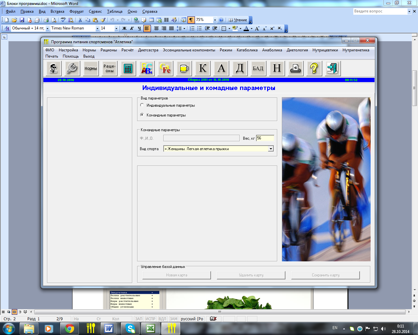Click the athlete profile icon with sunglasses
This screenshot has height=335, width=418.
click(x=53, y=68)
